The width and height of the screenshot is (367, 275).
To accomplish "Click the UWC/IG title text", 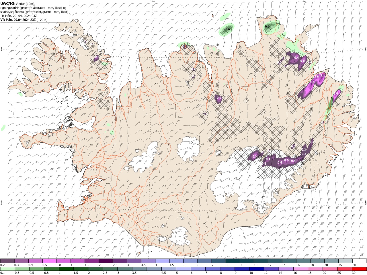I will (x=7, y=3).
